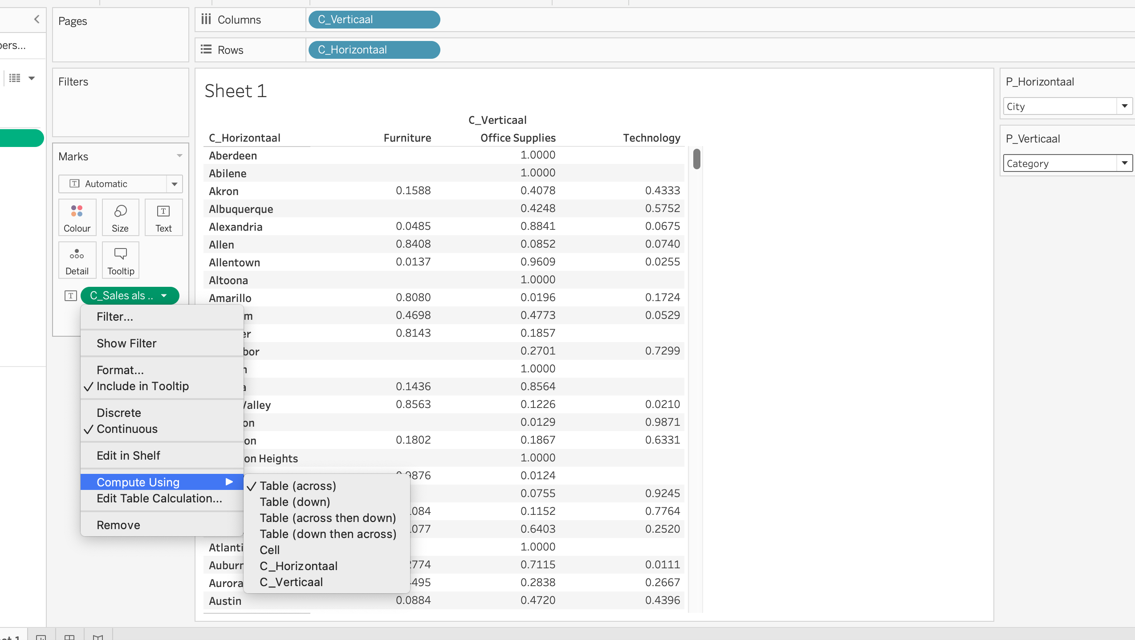Click the table's vertical scrollbar thumb
Image resolution: width=1135 pixels, height=640 pixels.
pos(697,159)
